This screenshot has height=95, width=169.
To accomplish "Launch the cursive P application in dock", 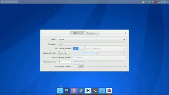I will coord(81,91).
